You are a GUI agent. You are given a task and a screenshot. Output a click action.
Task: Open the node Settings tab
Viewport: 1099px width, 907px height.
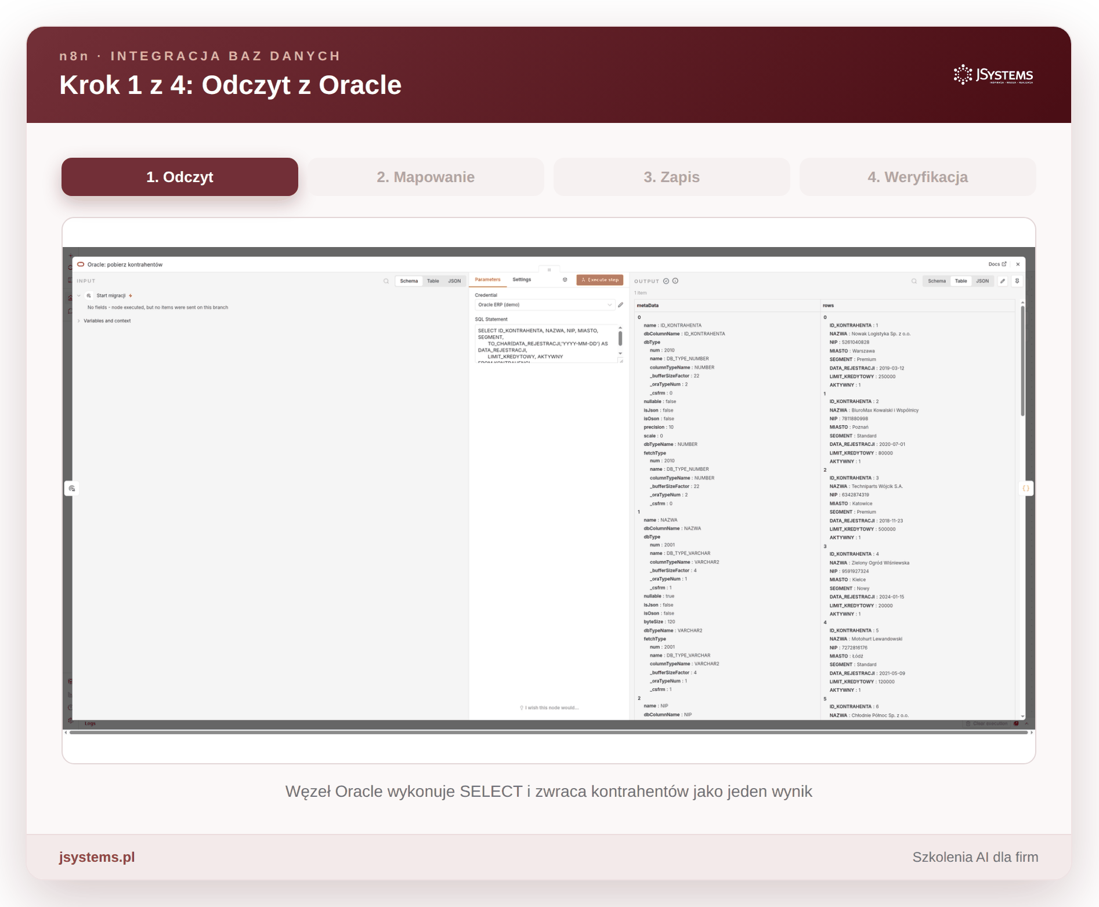[x=522, y=280]
